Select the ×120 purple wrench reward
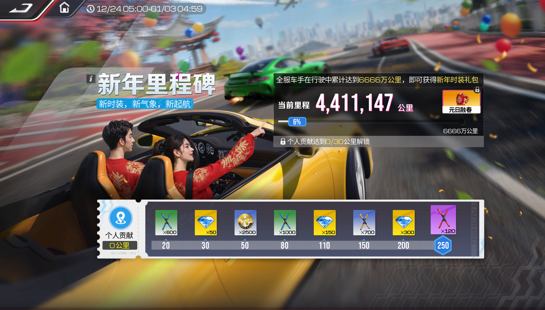Screen dimensions: 545x310 443,220
